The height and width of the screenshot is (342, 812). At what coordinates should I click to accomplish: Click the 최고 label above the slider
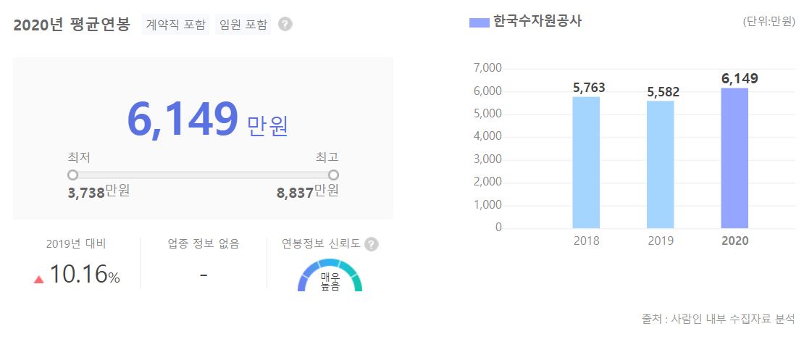coord(327,157)
